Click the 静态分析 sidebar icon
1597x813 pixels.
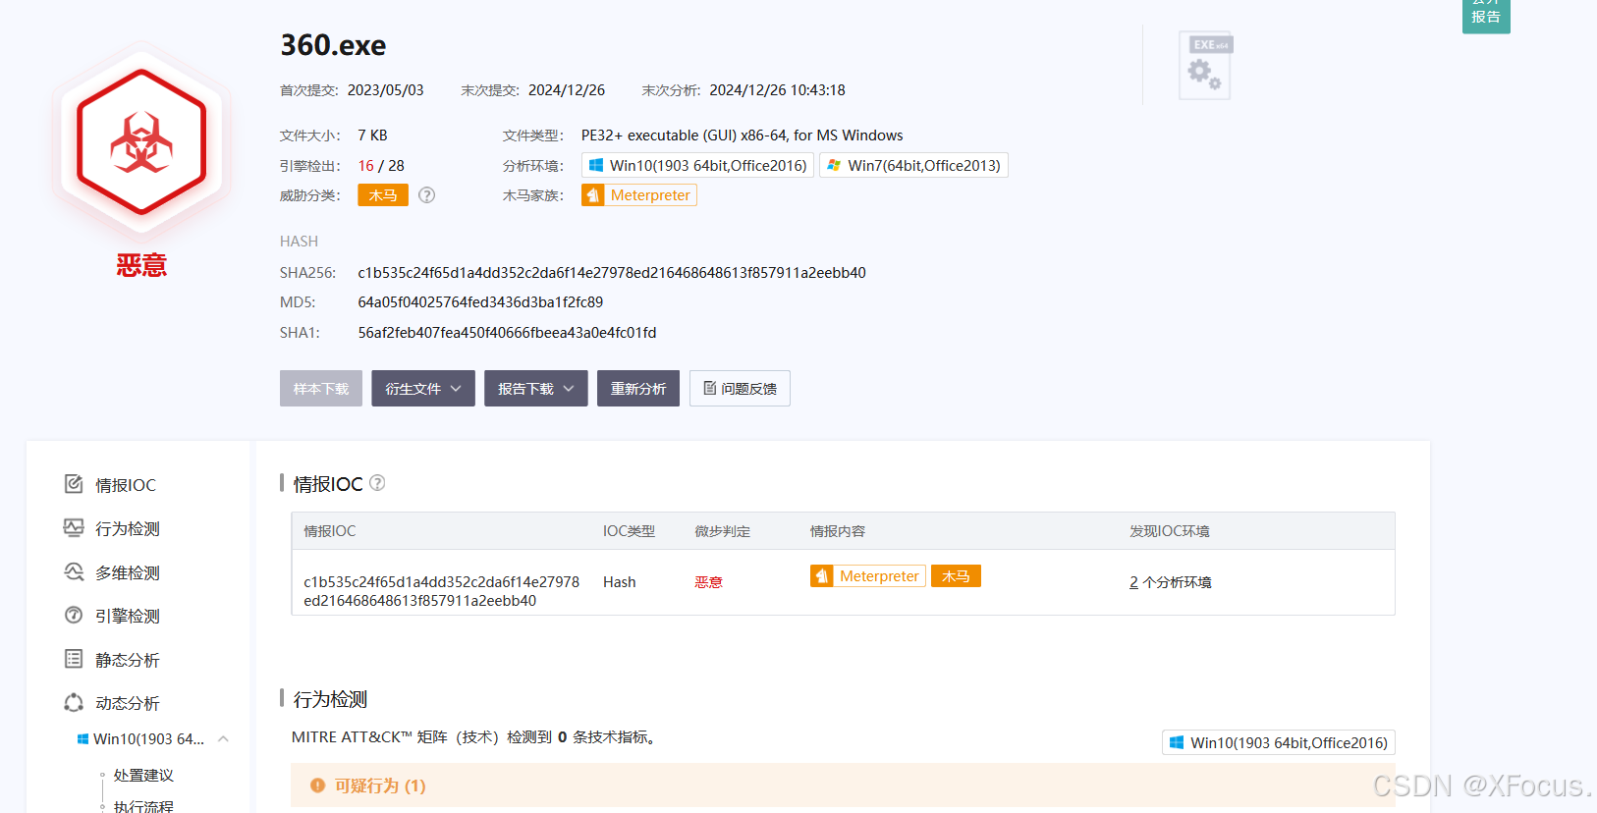click(74, 659)
